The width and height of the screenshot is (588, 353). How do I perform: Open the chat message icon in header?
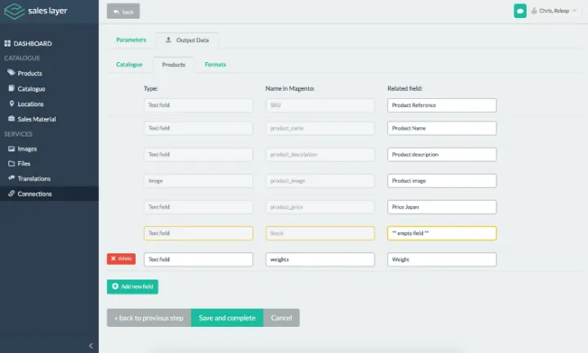pos(519,11)
